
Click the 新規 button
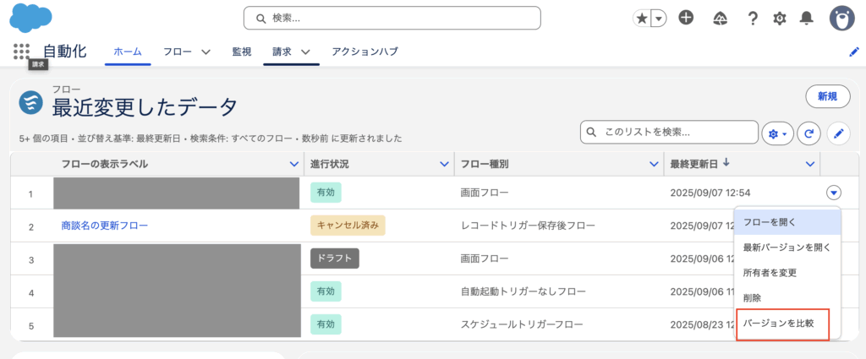coord(827,96)
